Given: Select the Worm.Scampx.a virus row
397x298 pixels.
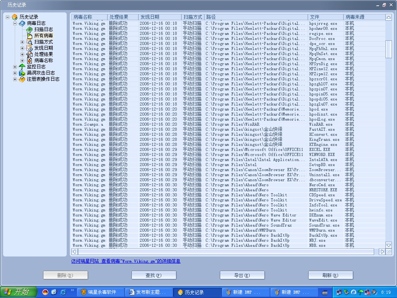Looking at the screenshot, I should [x=228, y=125].
